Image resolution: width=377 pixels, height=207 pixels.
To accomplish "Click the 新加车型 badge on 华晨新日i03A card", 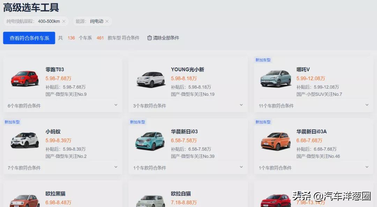I will 263,122.
